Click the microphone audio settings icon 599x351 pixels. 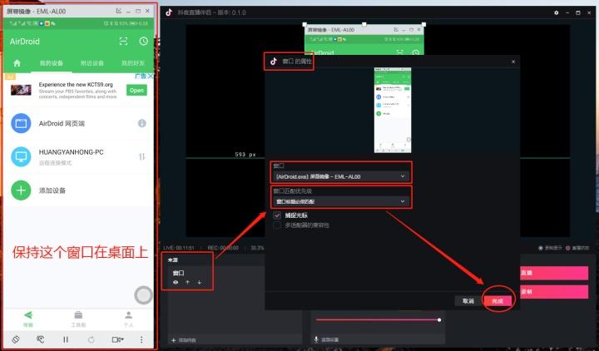[x=316, y=339]
